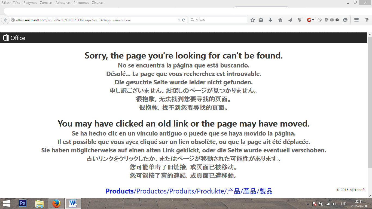This screenshot has height=209, width=372.
Task: Click the Products link
Action: coord(120,191)
